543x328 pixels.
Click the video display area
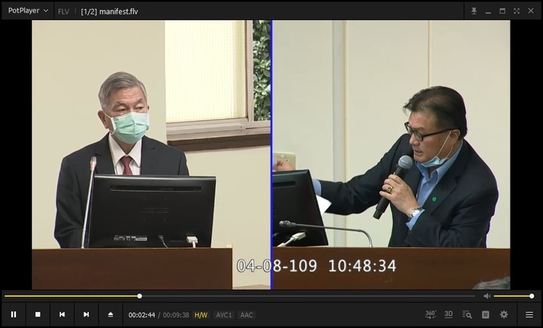[x=271, y=155]
